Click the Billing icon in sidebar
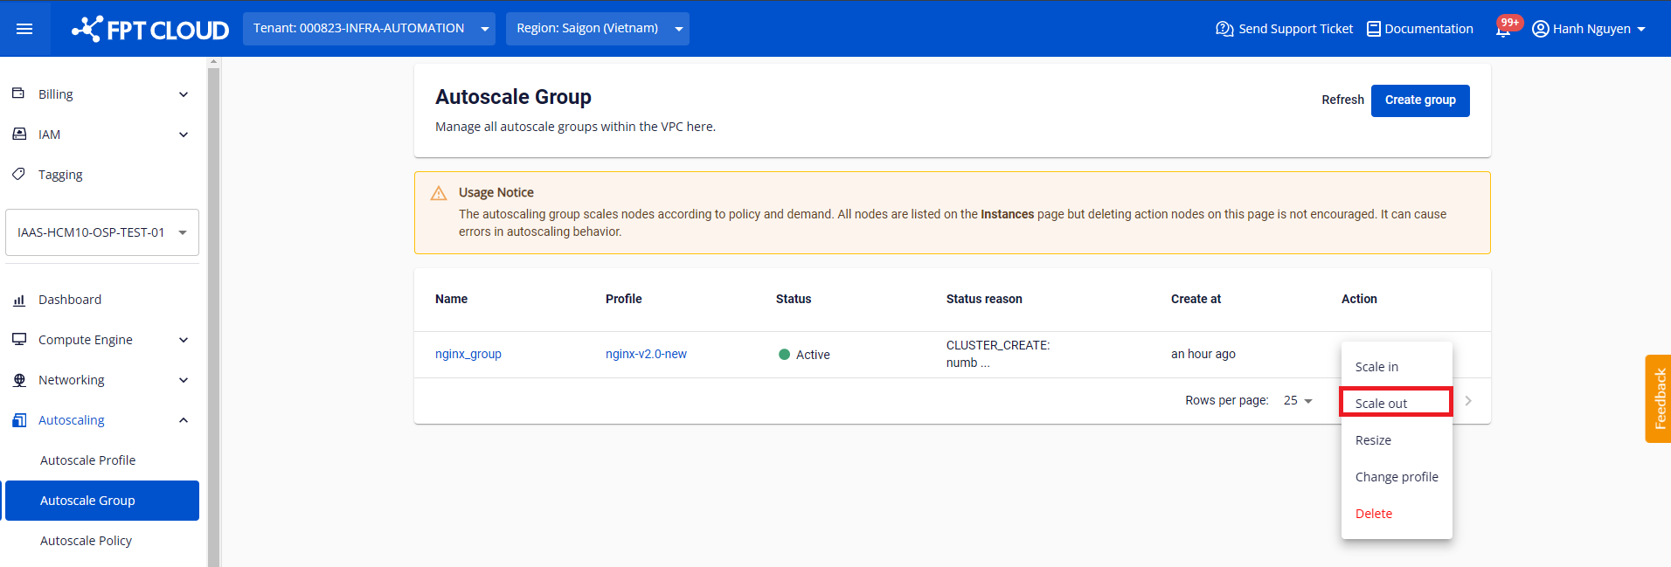 (x=18, y=93)
